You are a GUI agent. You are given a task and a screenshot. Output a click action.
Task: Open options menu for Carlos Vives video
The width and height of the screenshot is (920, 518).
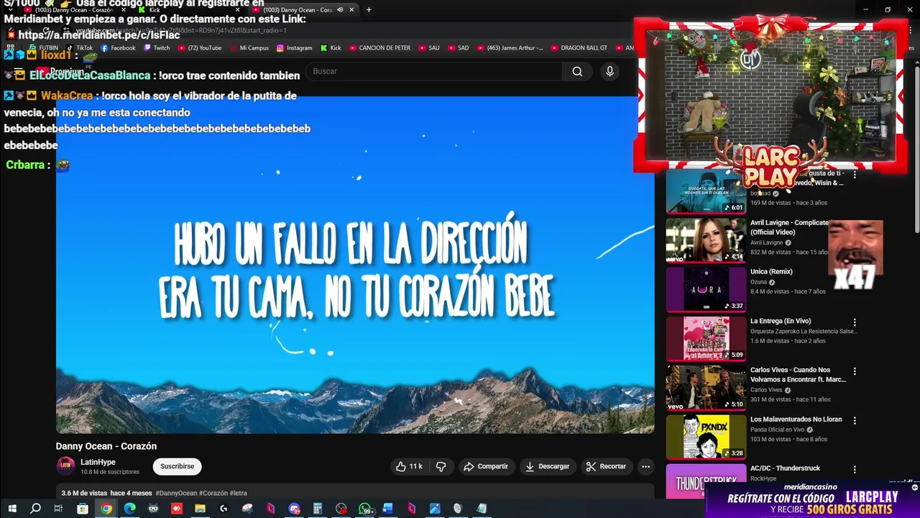click(855, 371)
